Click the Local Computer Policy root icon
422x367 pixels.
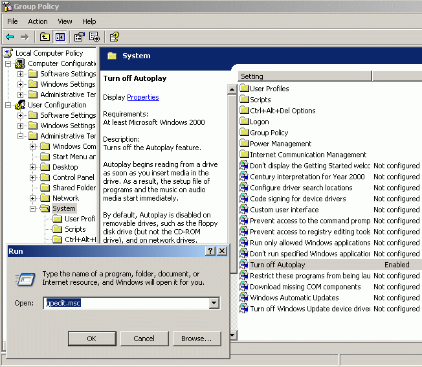[x=8, y=53]
